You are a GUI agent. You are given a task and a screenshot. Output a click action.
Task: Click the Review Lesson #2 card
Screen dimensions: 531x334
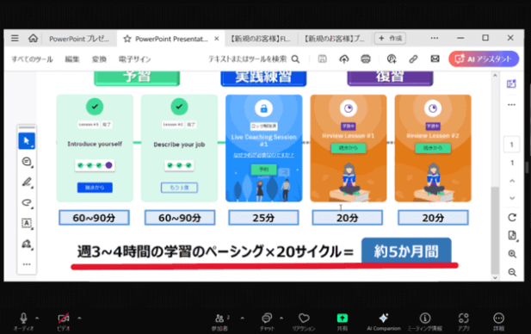[x=433, y=148]
